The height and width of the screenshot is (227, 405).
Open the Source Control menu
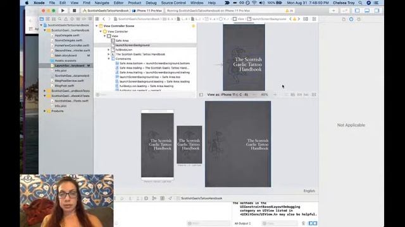tap(173, 3)
